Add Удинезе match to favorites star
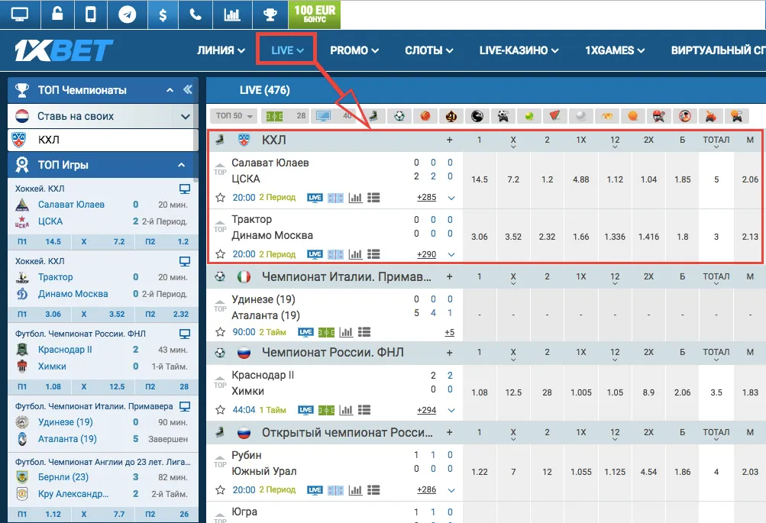The height and width of the screenshot is (523, 766). click(x=220, y=332)
